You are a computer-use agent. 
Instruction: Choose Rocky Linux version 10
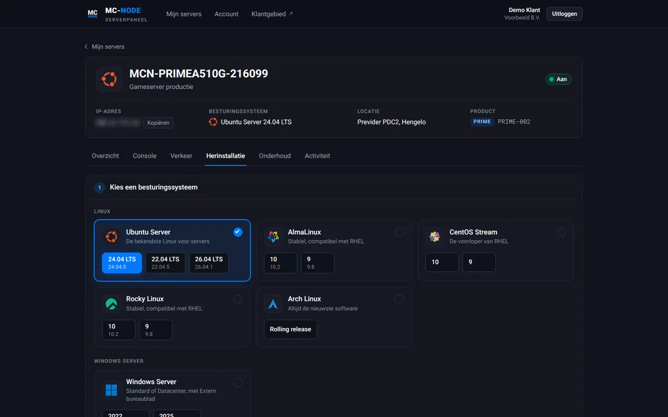[x=119, y=330]
